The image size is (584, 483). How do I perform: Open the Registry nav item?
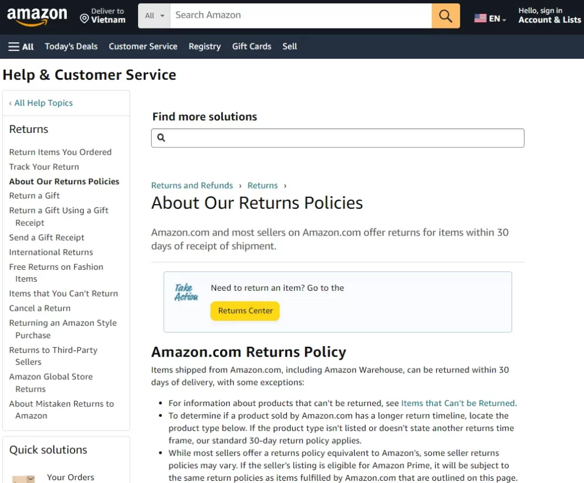click(205, 47)
